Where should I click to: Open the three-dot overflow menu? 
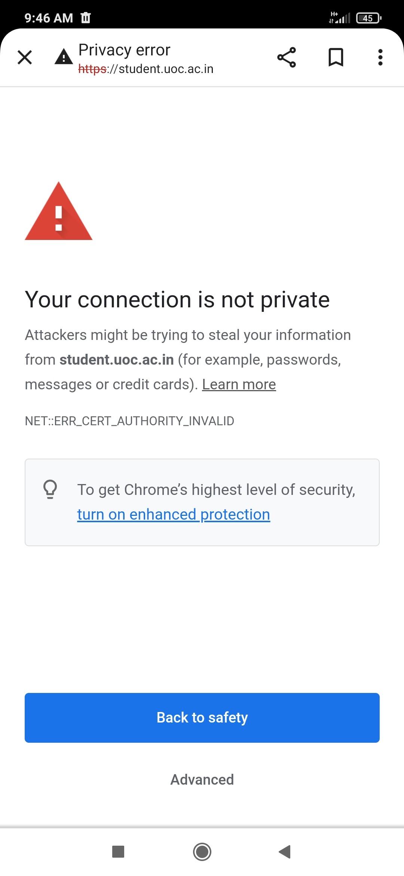click(380, 58)
